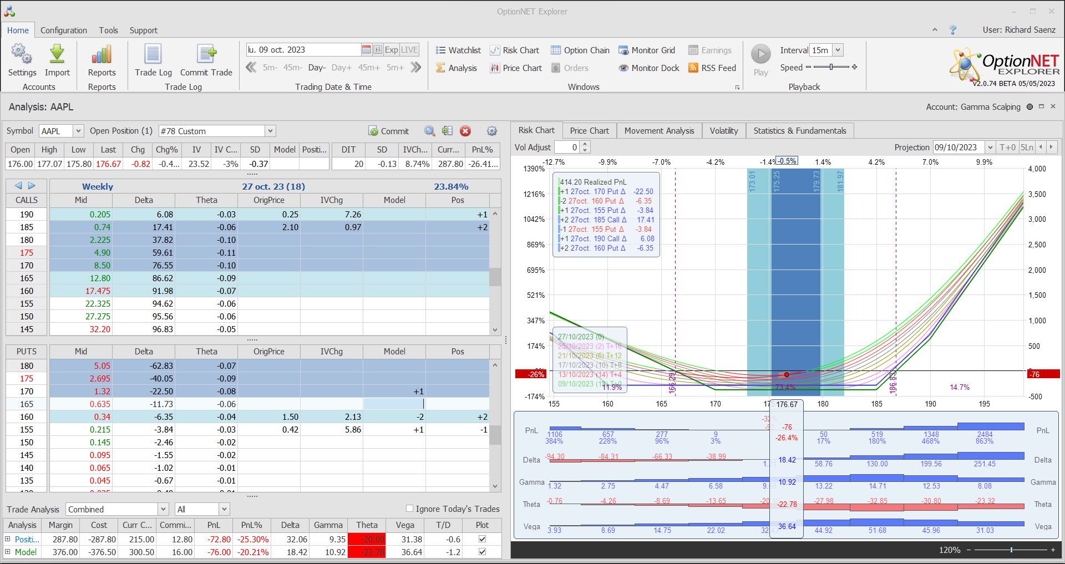Switch to the Volatility tab
The image size is (1065, 564).
pos(724,131)
